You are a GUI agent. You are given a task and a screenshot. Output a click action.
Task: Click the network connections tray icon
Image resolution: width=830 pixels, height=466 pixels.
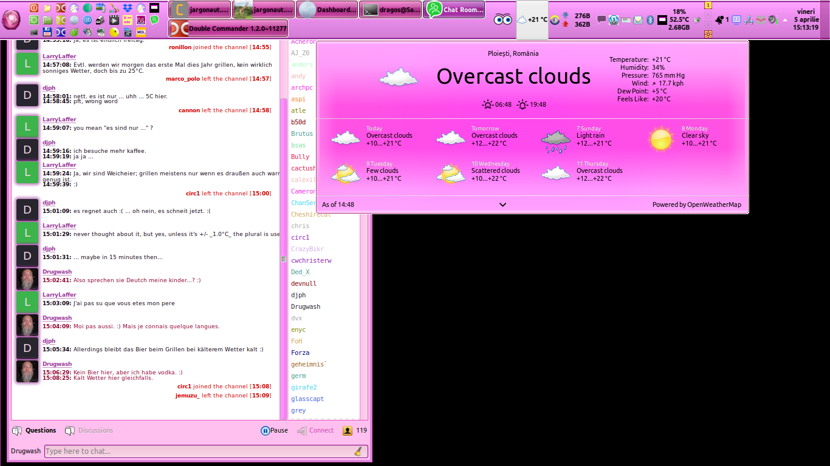pyautogui.click(x=749, y=20)
